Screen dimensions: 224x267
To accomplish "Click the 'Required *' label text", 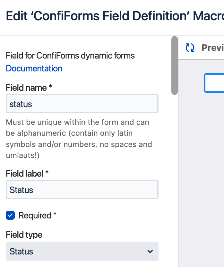I will point(37,215).
